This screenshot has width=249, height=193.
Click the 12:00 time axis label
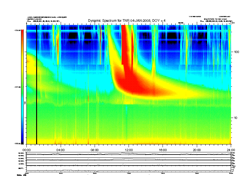[129, 150]
